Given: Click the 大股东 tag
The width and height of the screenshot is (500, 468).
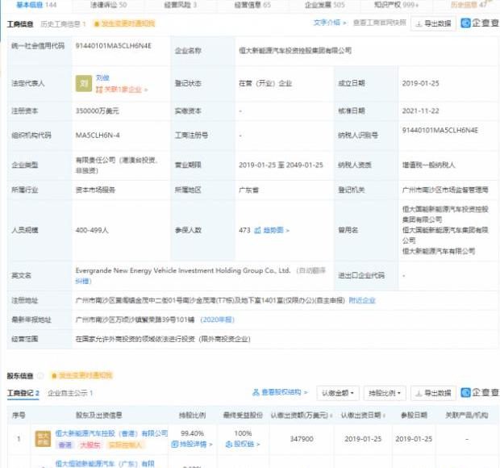Looking at the screenshot, I should (x=90, y=445).
